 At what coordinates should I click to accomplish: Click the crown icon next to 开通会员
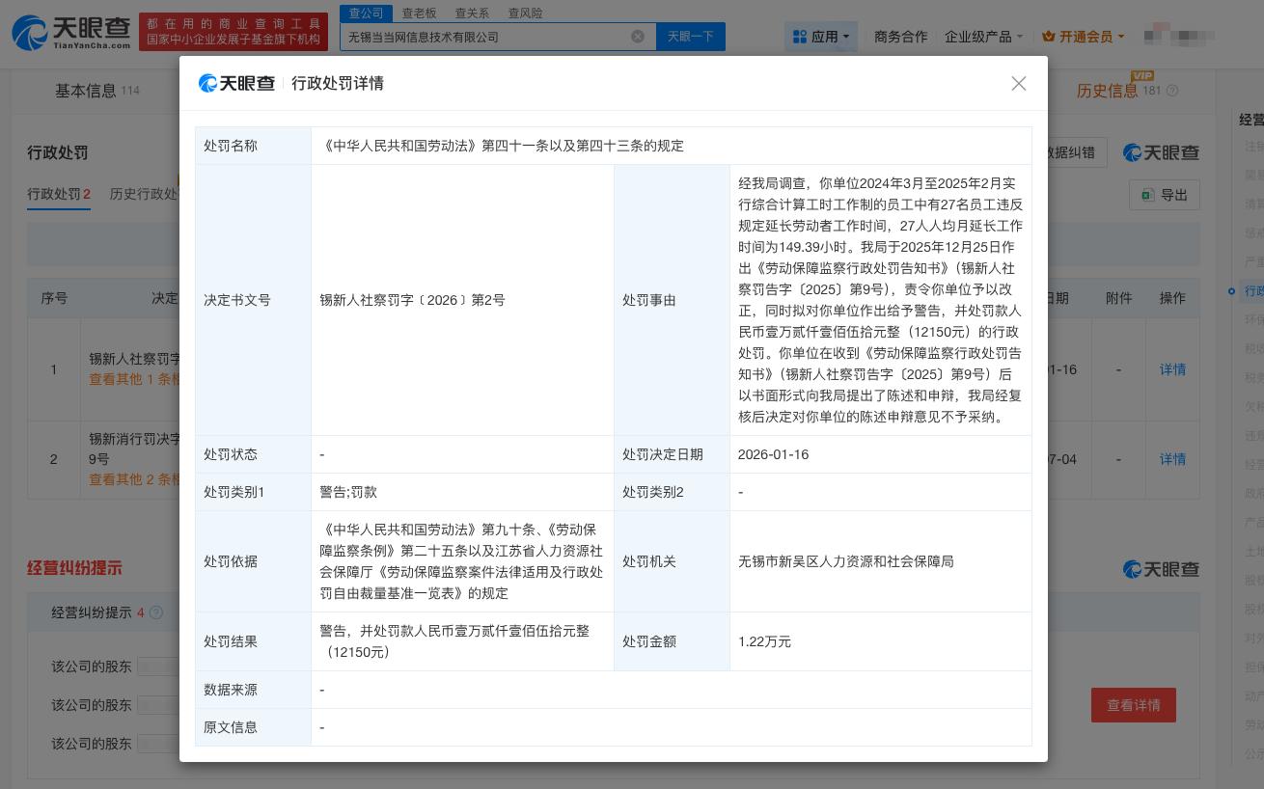[1048, 37]
